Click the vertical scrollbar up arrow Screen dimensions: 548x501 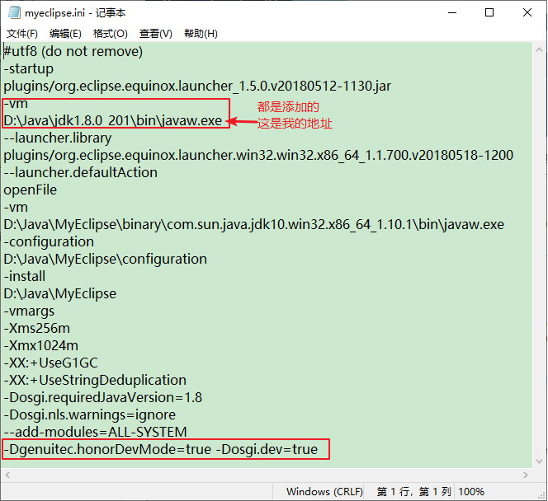coord(539,50)
